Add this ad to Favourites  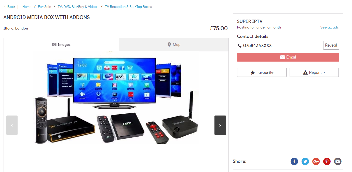[x=262, y=72]
